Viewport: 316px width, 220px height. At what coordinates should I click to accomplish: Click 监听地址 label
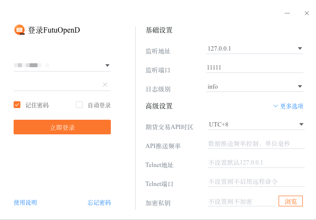pos(158,51)
